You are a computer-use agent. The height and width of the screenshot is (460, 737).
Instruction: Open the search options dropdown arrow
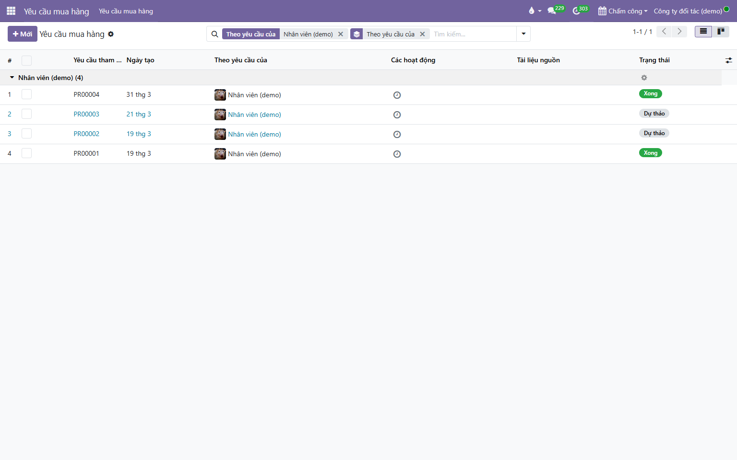(x=523, y=34)
